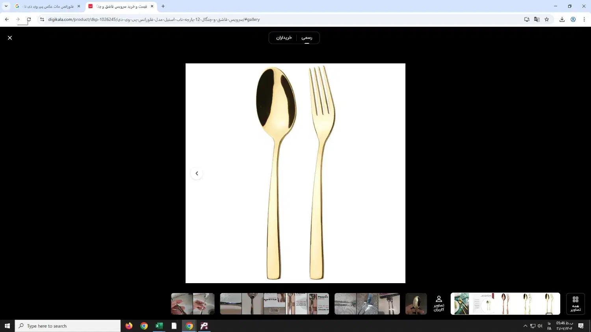This screenshot has width=591, height=332.
Task: Launch Firefox from the taskbar
Action: tap(129, 326)
